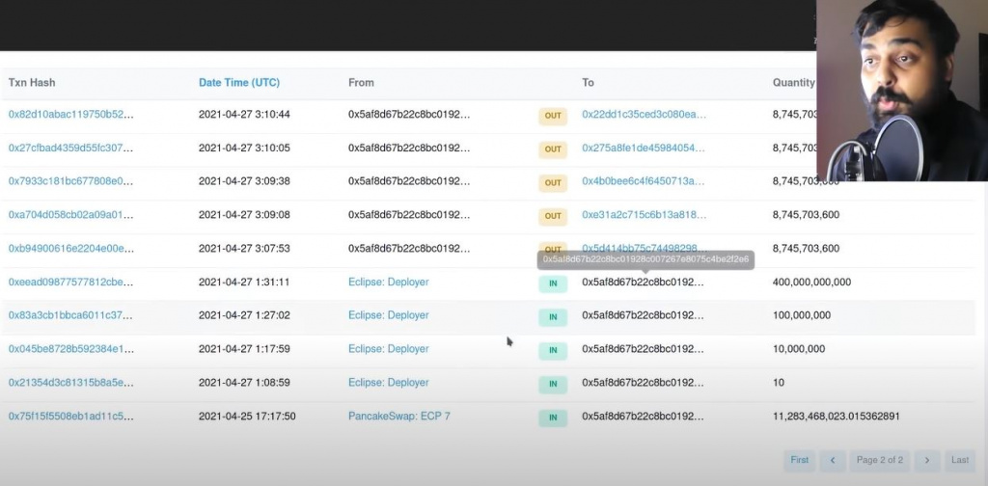This screenshot has width=988, height=486.
Task: Open recipient address 0x275a8fe1de45984054
Action: 644,148
